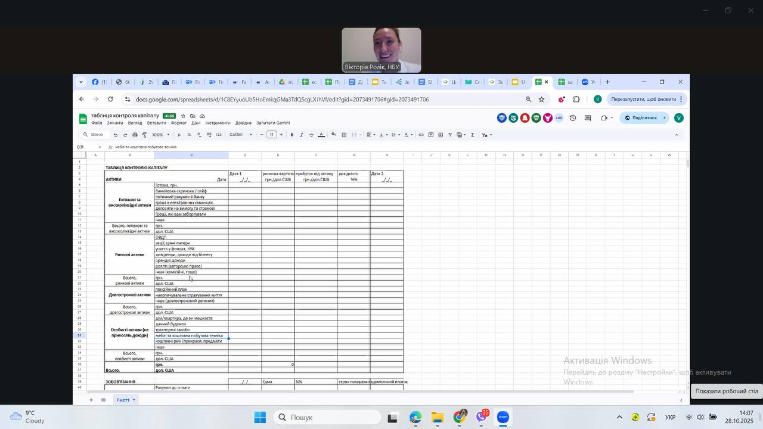Select the paint format tool
The height and width of the screenshot is (429, 763).
144,135
